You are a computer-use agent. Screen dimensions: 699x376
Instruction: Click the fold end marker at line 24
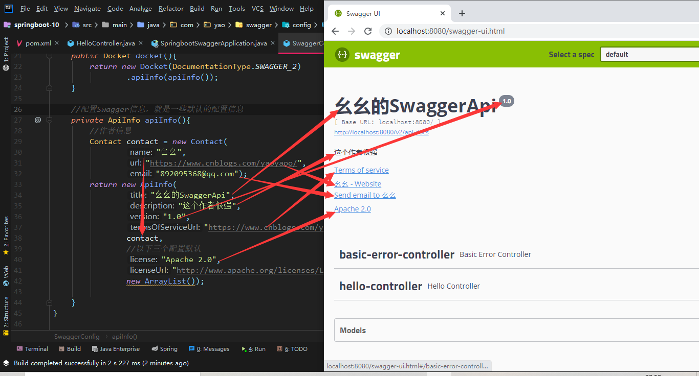pyautogui.click(x=49, y=88)
